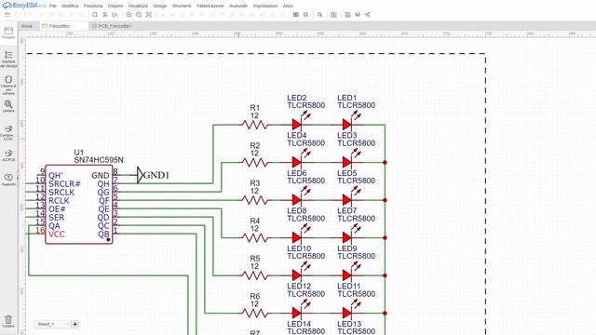Open Componenti LCSC in sidebar
596x335 pixels.
pos(8,132)
